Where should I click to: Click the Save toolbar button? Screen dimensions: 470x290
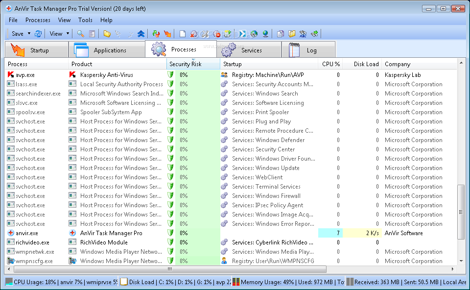pos(18,34)
